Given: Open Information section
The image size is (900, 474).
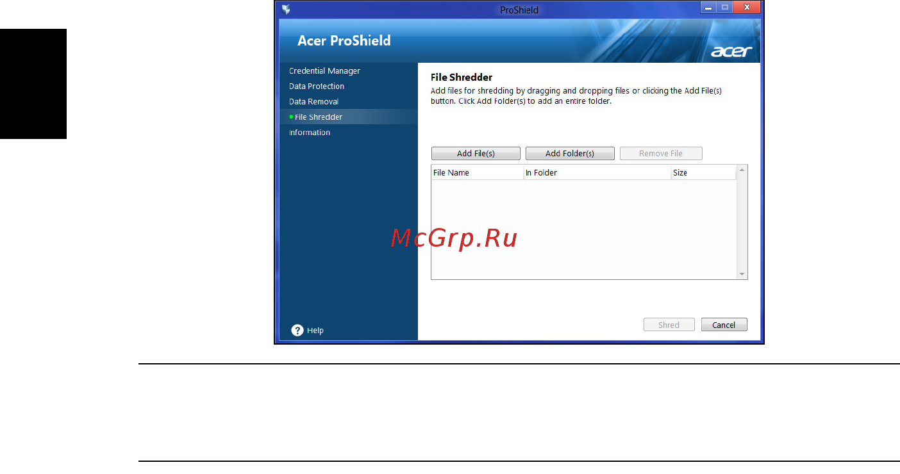Looking at the screenshot, I should tap(310, 133).
